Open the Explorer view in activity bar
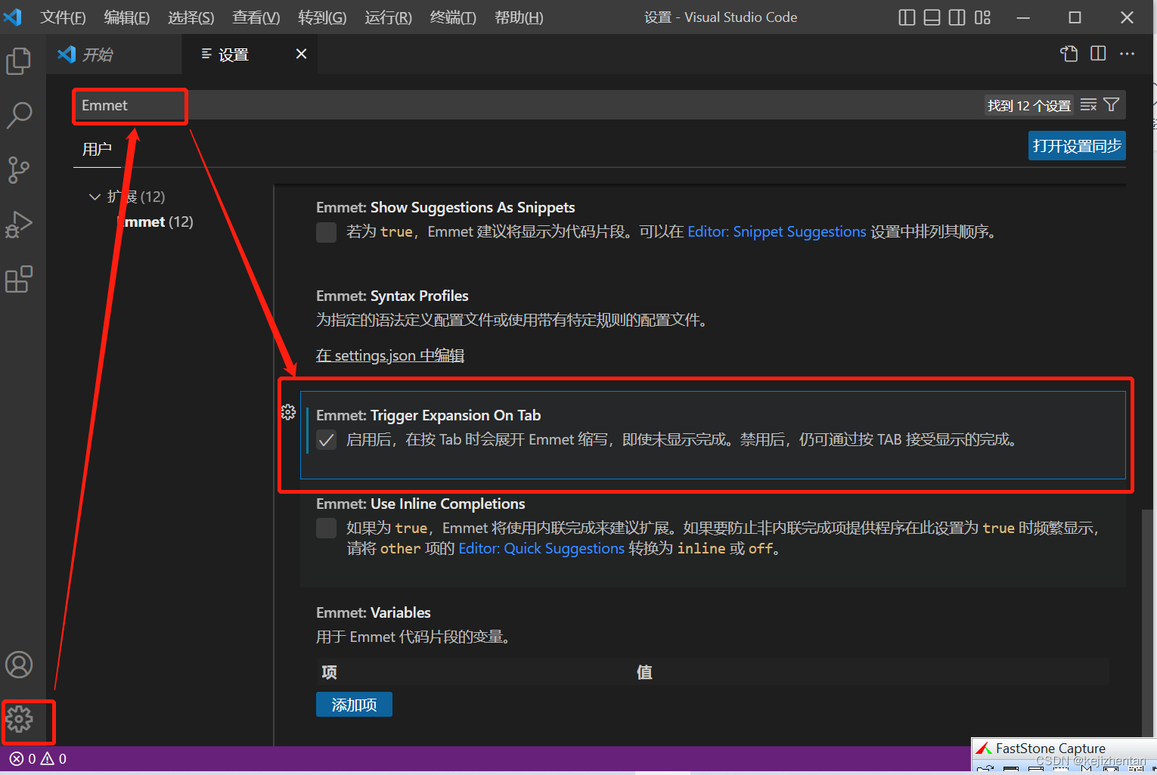The width and height of the screenshot is (1157, 775). [x=18, y=61]
